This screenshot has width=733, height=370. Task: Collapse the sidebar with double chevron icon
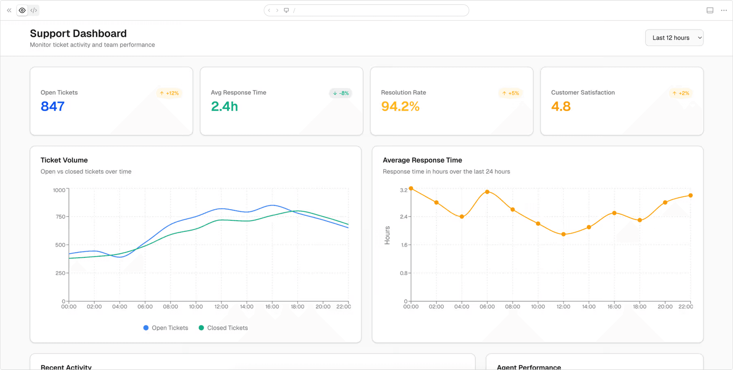(9, 10)
